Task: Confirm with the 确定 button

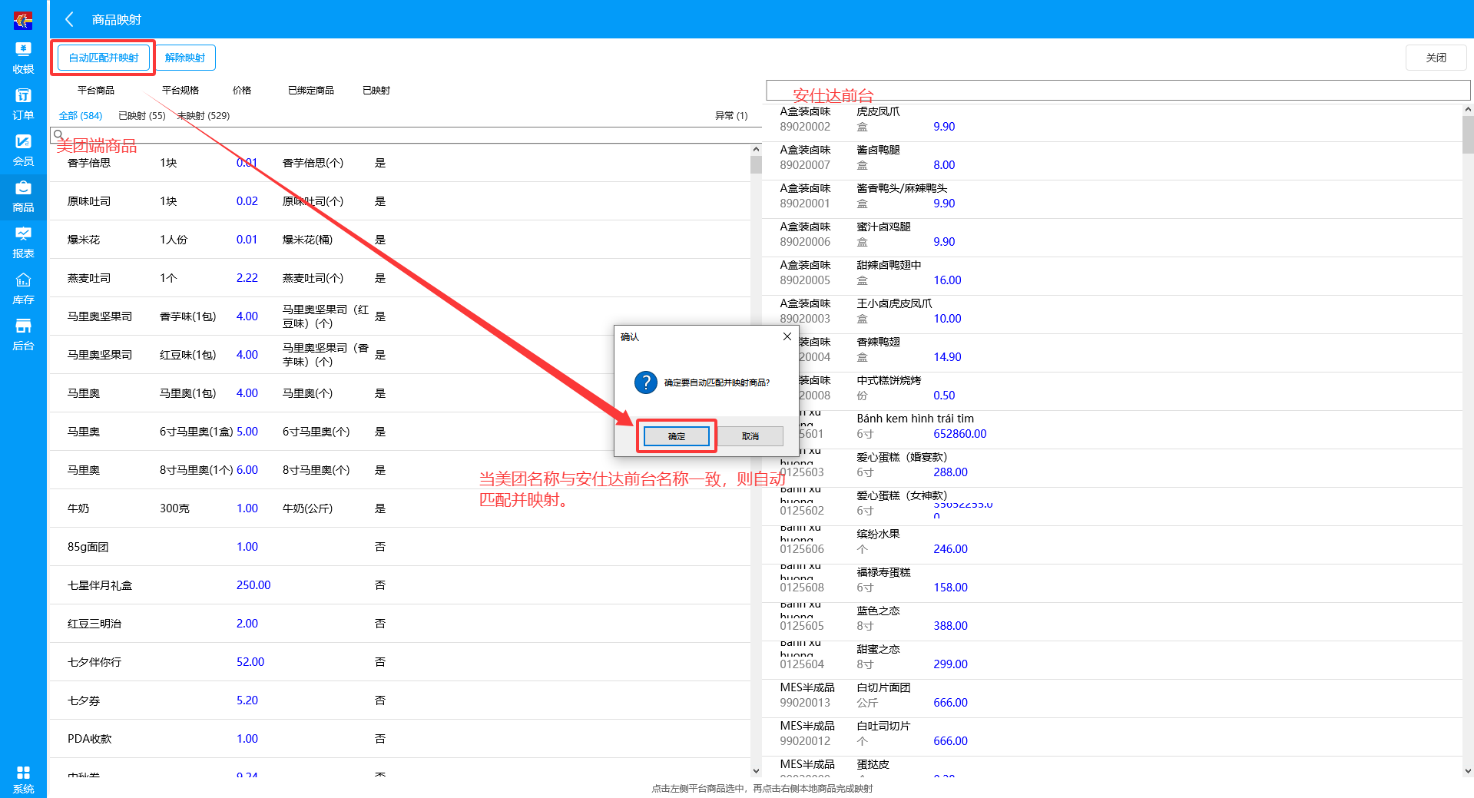Action: 676,436
